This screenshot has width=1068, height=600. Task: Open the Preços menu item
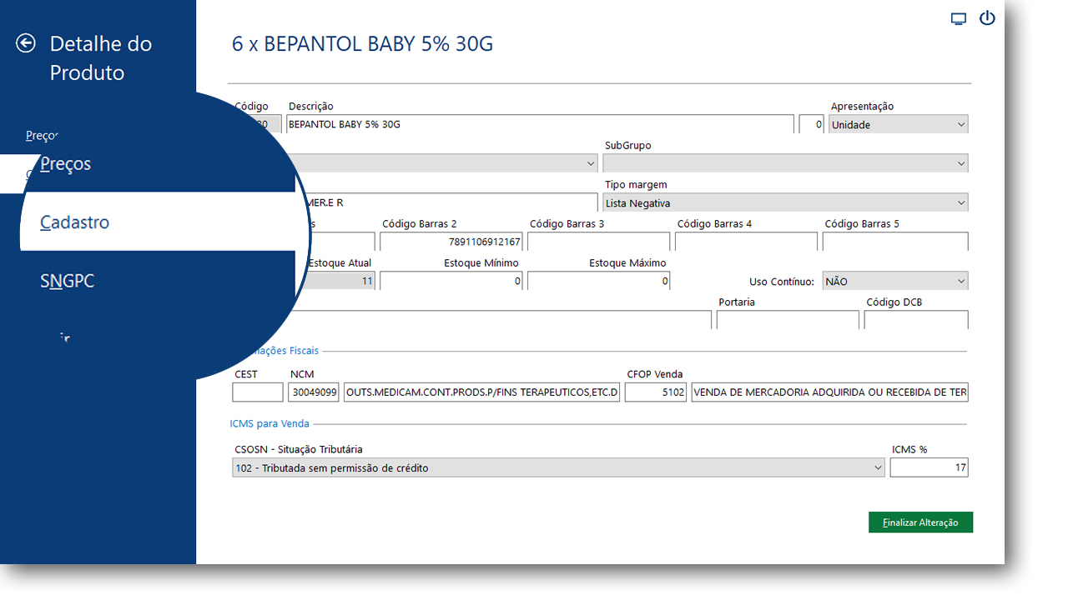pyautogui.click(x=66, y=164)
